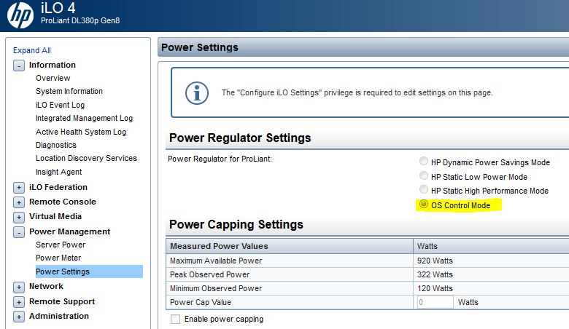
Task: Expand the Network section
Action: [x=19, y=287]
